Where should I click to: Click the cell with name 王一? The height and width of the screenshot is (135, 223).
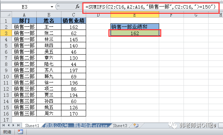49,27
